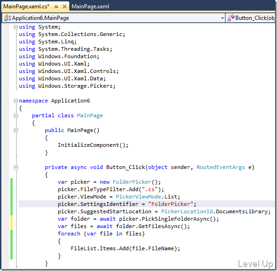This screenshot has width=277, height=271.
Task: Click 'Windows.UI.Xaml.Controls' using line
Action: coord(69,71)
